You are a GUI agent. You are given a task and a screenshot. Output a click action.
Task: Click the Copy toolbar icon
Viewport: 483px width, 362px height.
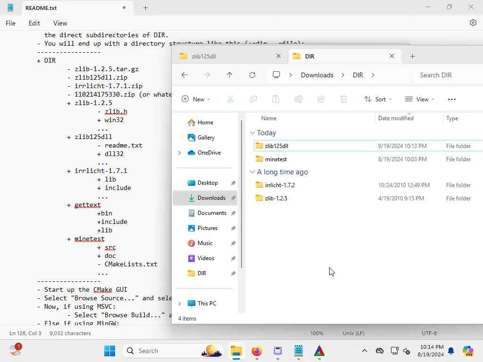coord(253,99)
